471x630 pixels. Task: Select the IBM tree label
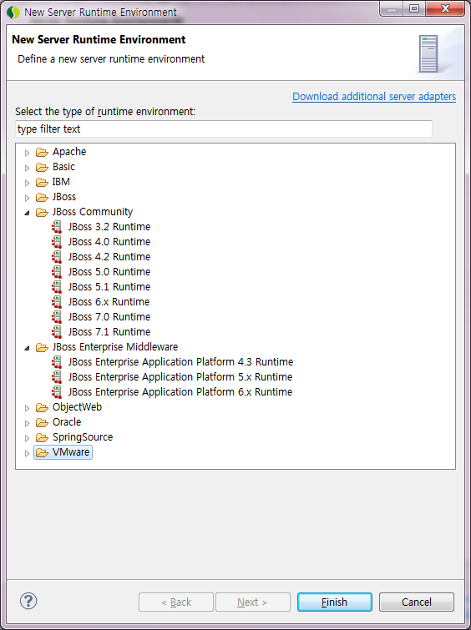(61, 182)
